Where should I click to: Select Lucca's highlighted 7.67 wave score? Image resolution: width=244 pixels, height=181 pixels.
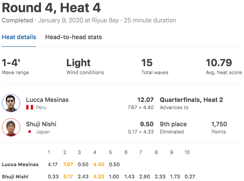pos(68,165)
